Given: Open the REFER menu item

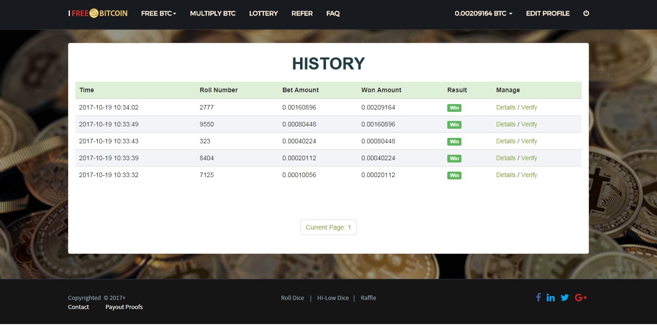Looking at the screenshot, I should coord(302,13).
